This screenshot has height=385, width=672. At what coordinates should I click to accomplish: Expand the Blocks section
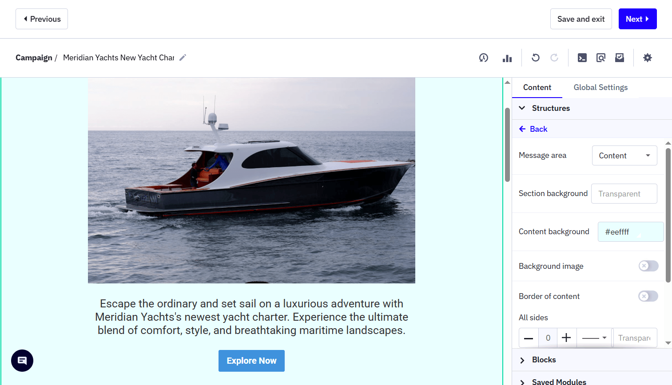tap(543, 360)
